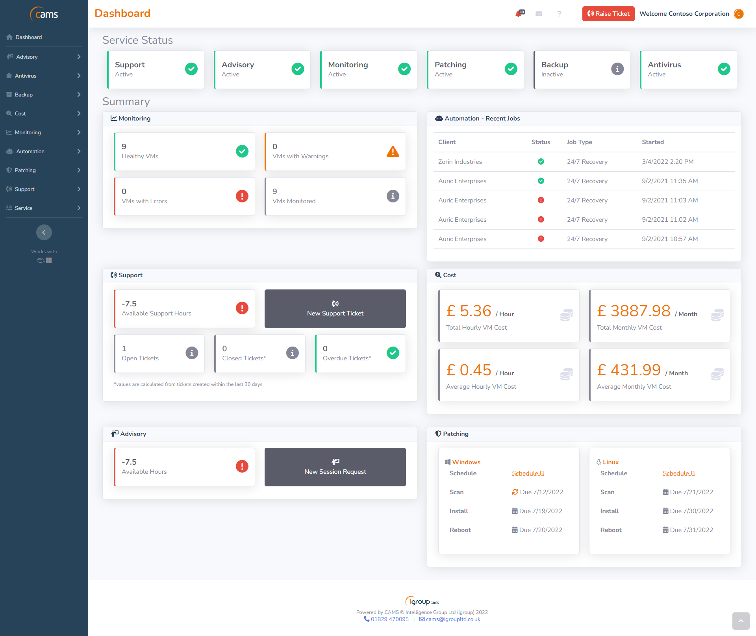756x636 pixels.
Task: Click the Contoso user avatar icon
Action: [739, 14]
